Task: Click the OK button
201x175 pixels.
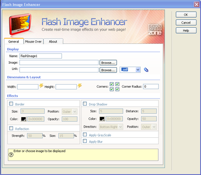Action: [x=186, y=15]
